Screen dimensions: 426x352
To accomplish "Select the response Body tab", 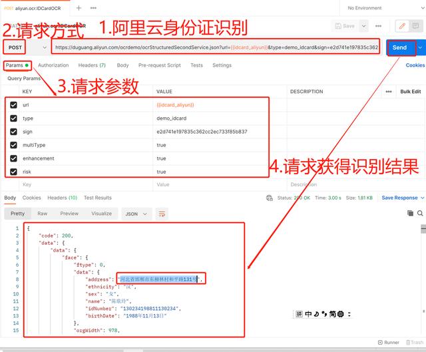I will click(10, 198).
